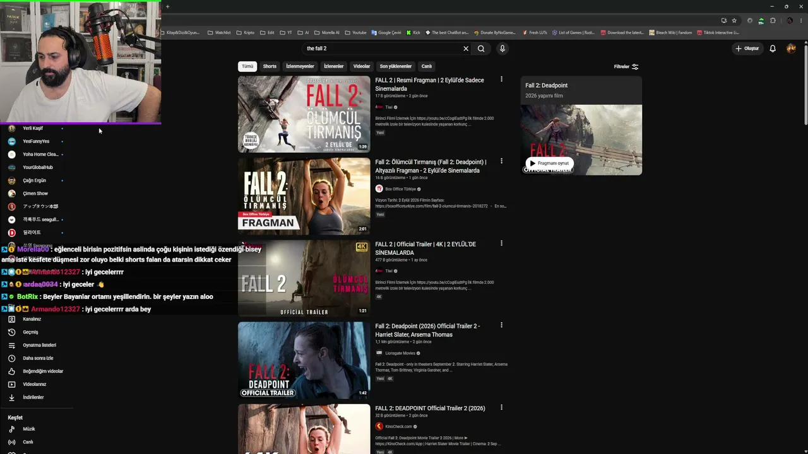
Task: Open a new browser tab
Action: pos(167,6)
